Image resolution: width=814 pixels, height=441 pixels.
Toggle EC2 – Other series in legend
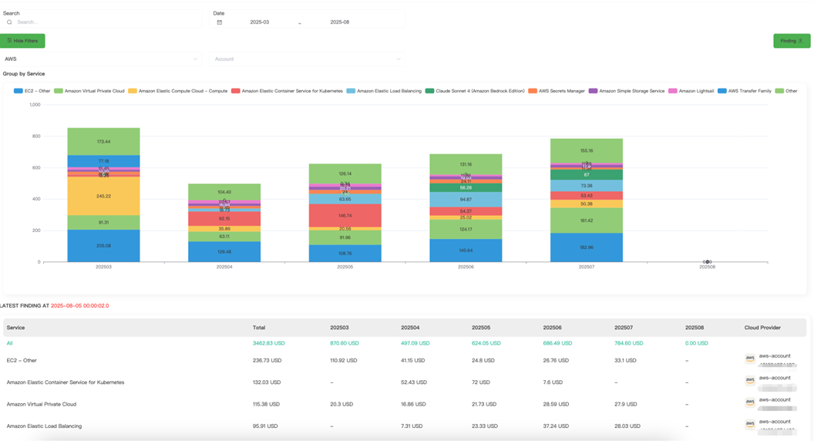point(32,91)
